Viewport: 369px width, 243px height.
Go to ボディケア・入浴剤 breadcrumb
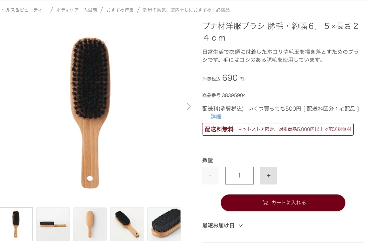[x=77, y=10]
